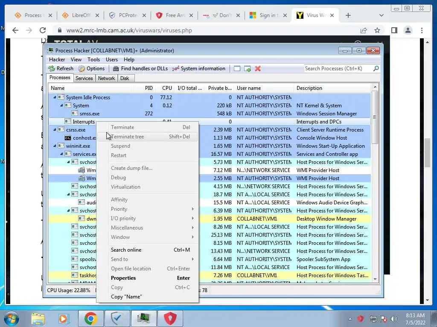Open System information graph button

(x=199, y=69)
